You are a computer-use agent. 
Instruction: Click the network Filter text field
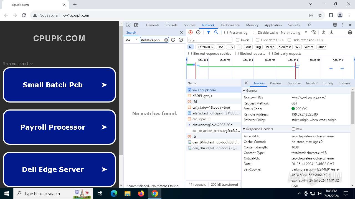[209, 40]
